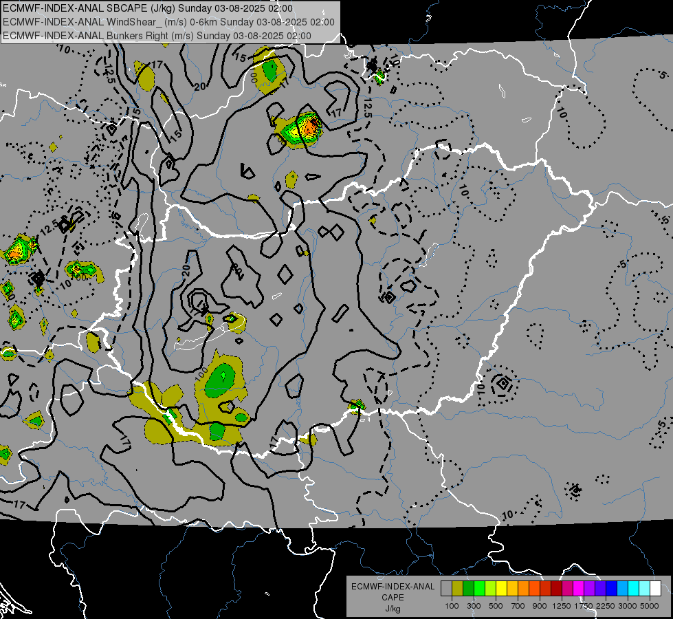Click the 1750 legend tick label

(x=584, y=606)
